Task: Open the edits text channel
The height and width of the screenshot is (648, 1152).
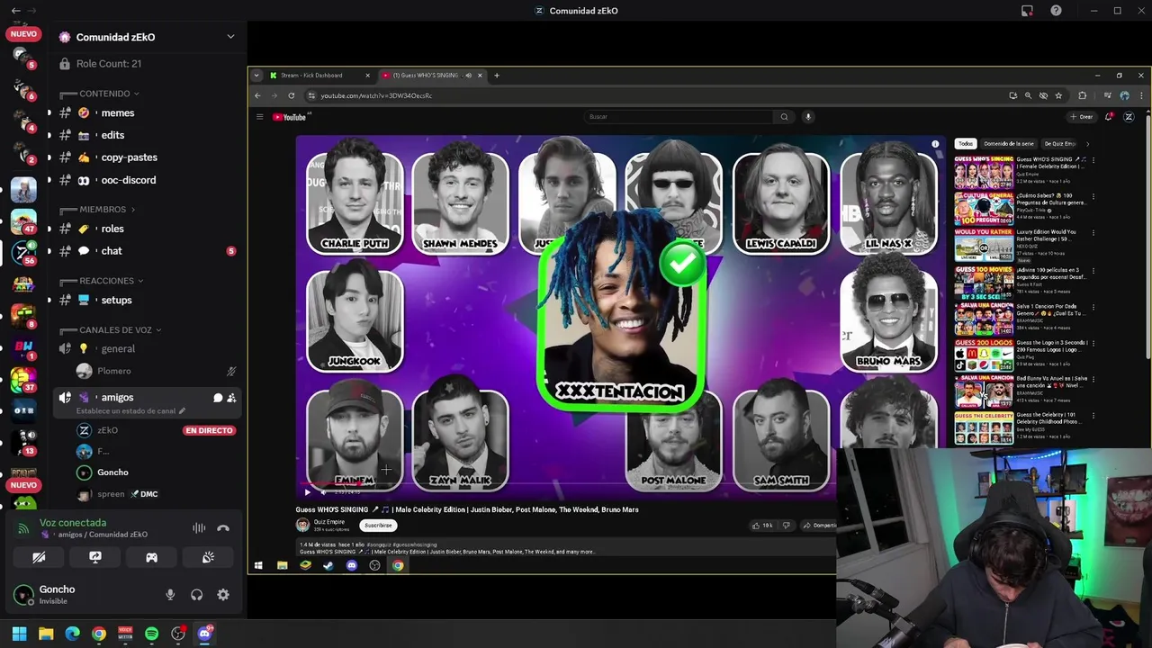Action: [x=147, y=135]
